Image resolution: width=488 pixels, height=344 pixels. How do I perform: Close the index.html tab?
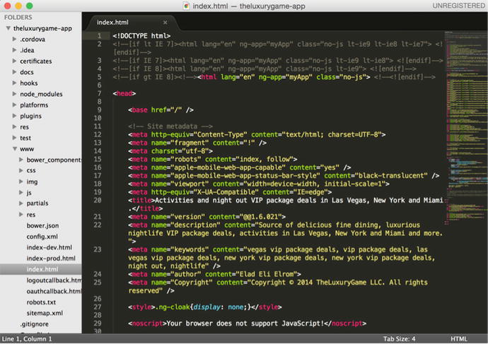pyautogui.click(x=165, y=23)
